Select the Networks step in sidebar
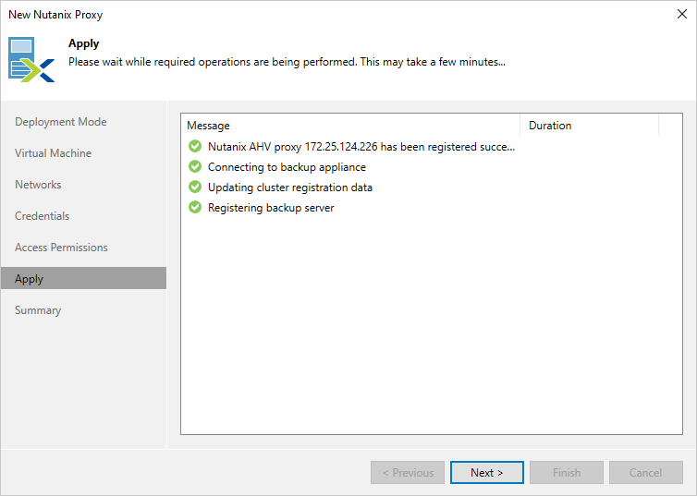697x496 pixels. click(38, 185)
